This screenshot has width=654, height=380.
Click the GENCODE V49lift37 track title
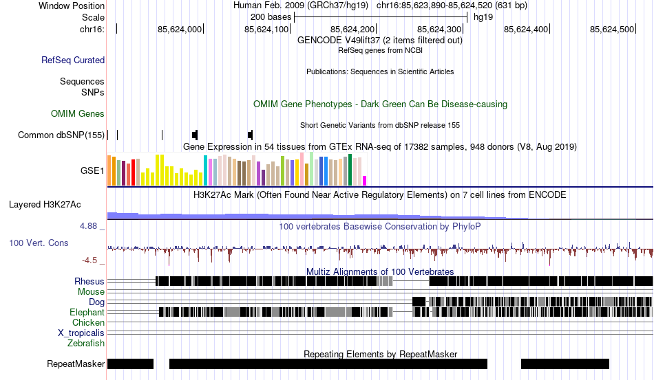click(x=380, y=41)
